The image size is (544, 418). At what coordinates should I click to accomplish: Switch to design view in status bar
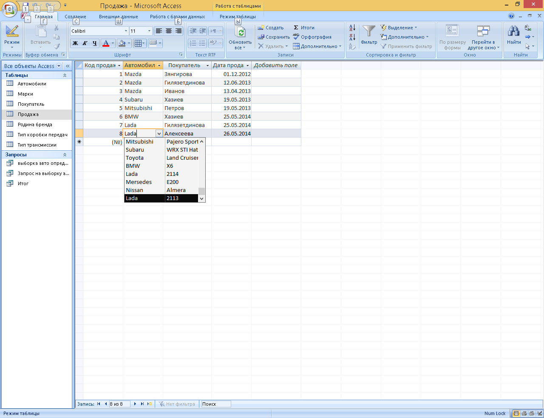tap(538, 413)
